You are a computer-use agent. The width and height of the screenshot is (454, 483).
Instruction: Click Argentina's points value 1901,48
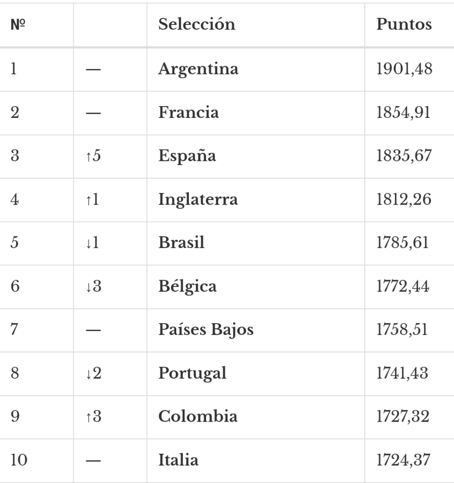point(404,69)
